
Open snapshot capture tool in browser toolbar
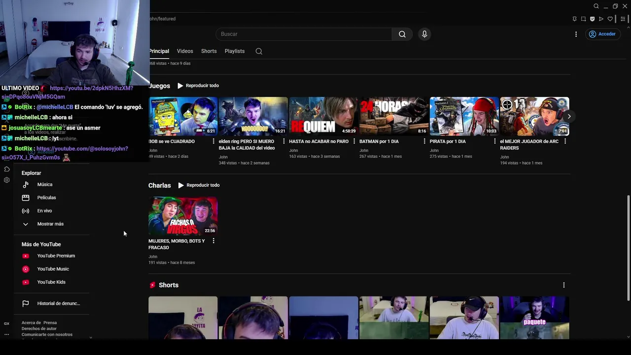583,19
